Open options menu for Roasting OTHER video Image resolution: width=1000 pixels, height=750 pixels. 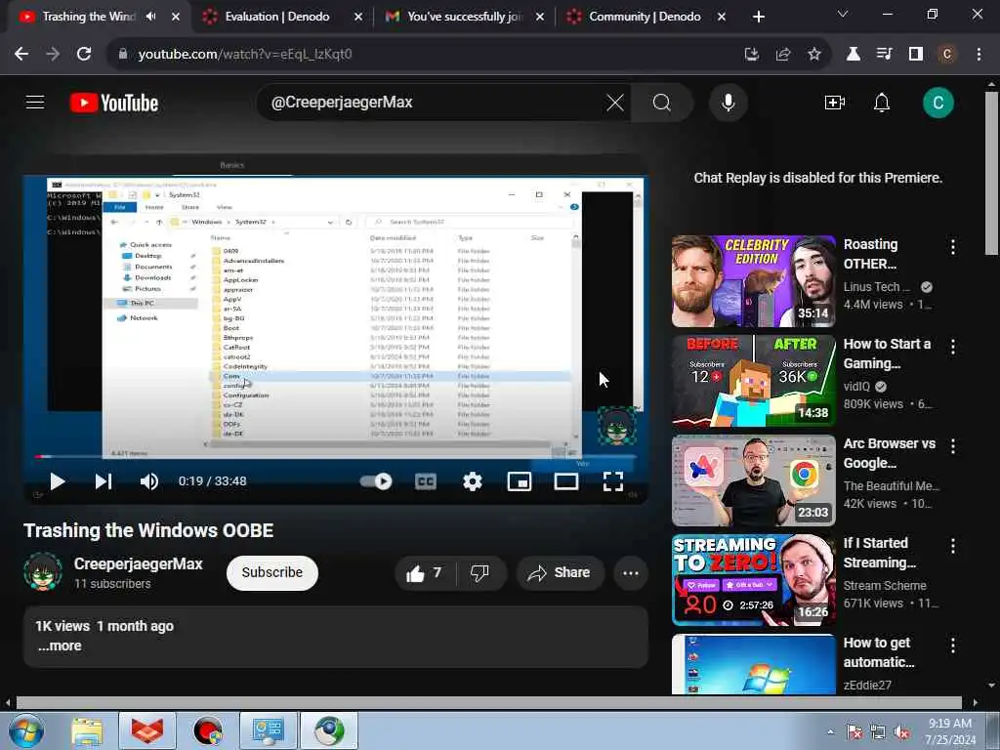(953, 247)
